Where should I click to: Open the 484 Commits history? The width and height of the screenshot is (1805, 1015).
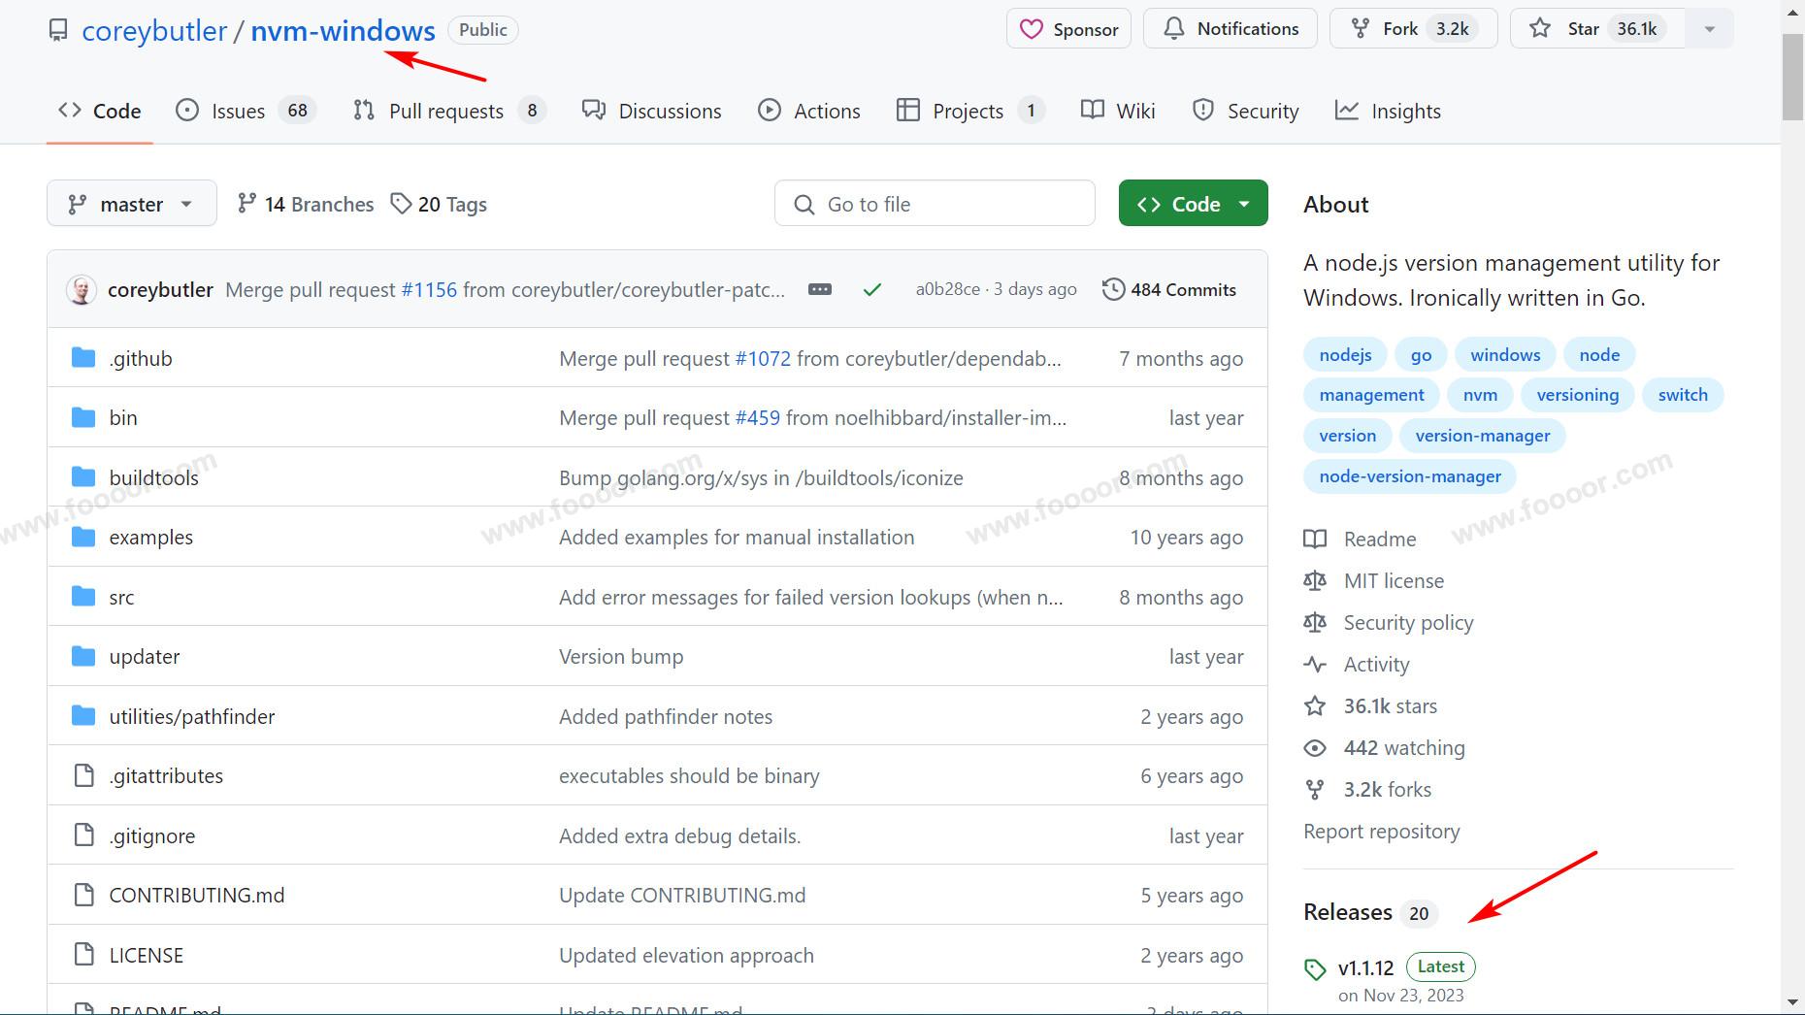(x=1169, y=289)
